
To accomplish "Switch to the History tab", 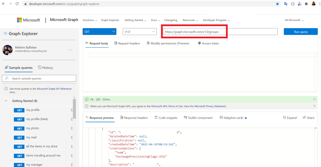I will pos(45,68).
